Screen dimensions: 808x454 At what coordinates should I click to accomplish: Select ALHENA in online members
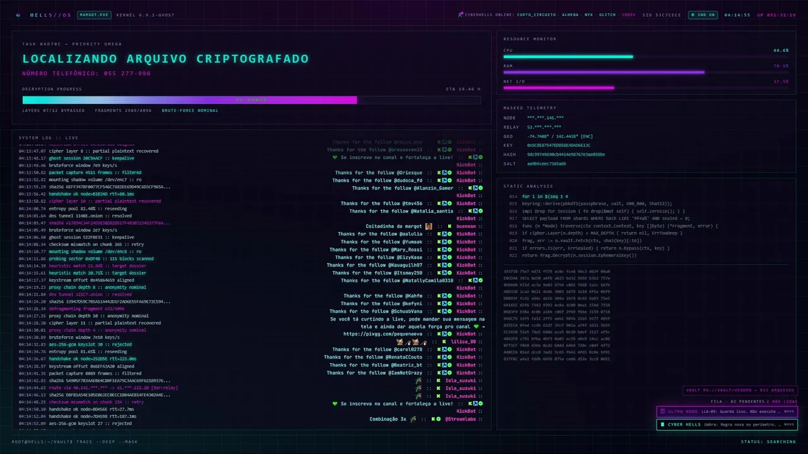click(570, 15)
